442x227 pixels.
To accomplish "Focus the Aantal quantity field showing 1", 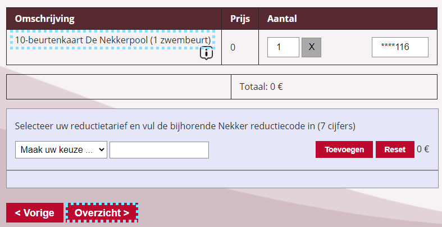I will coord(283,47).
